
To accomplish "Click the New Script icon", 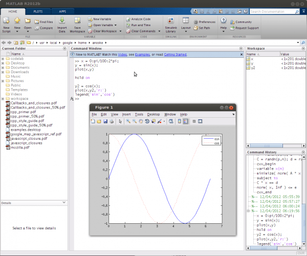I will click(6, 25).
